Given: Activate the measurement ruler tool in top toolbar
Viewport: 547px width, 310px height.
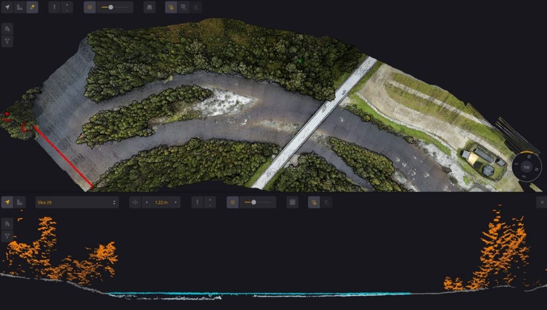Looking at the screenshot, I should pos(20,7).
